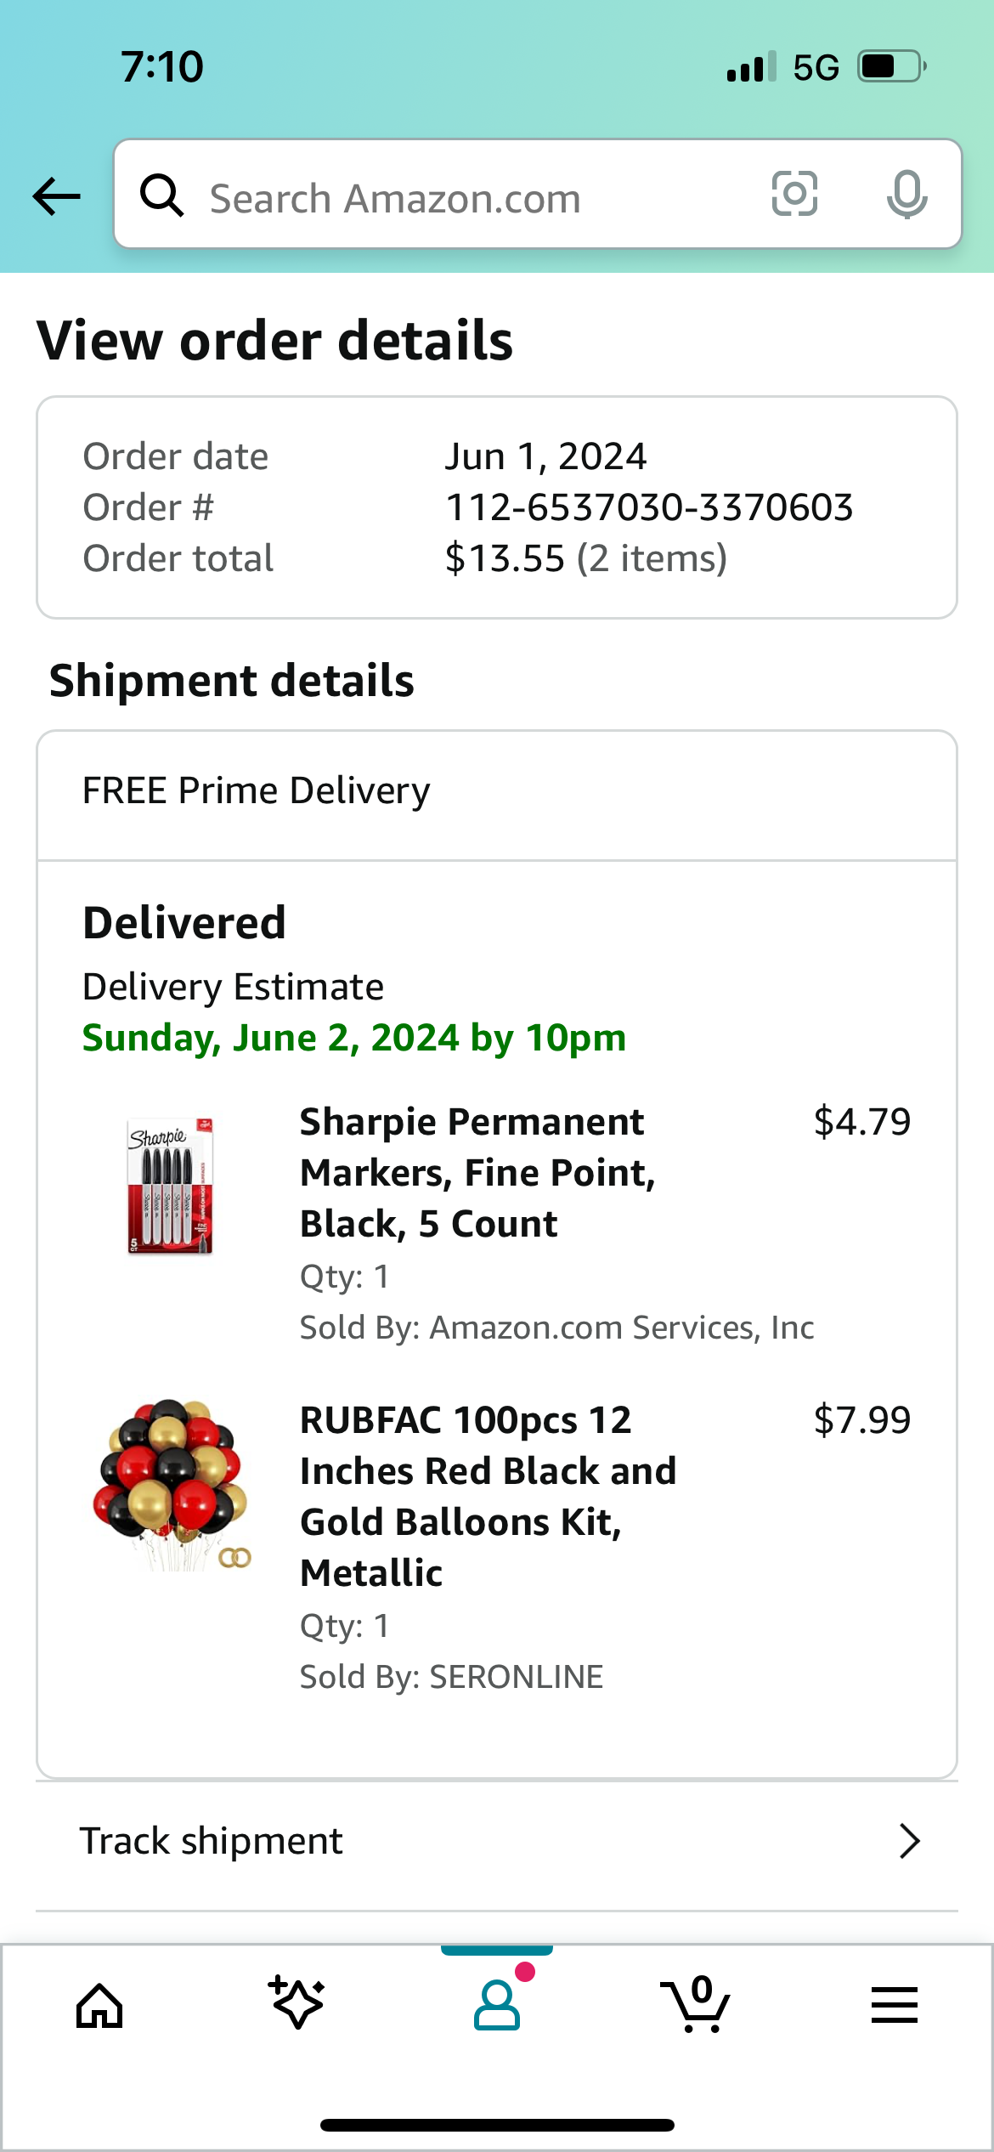The image size is (994, 2152).
Task: Select the magnifying glass search icon
Action: tap(162, 195)
